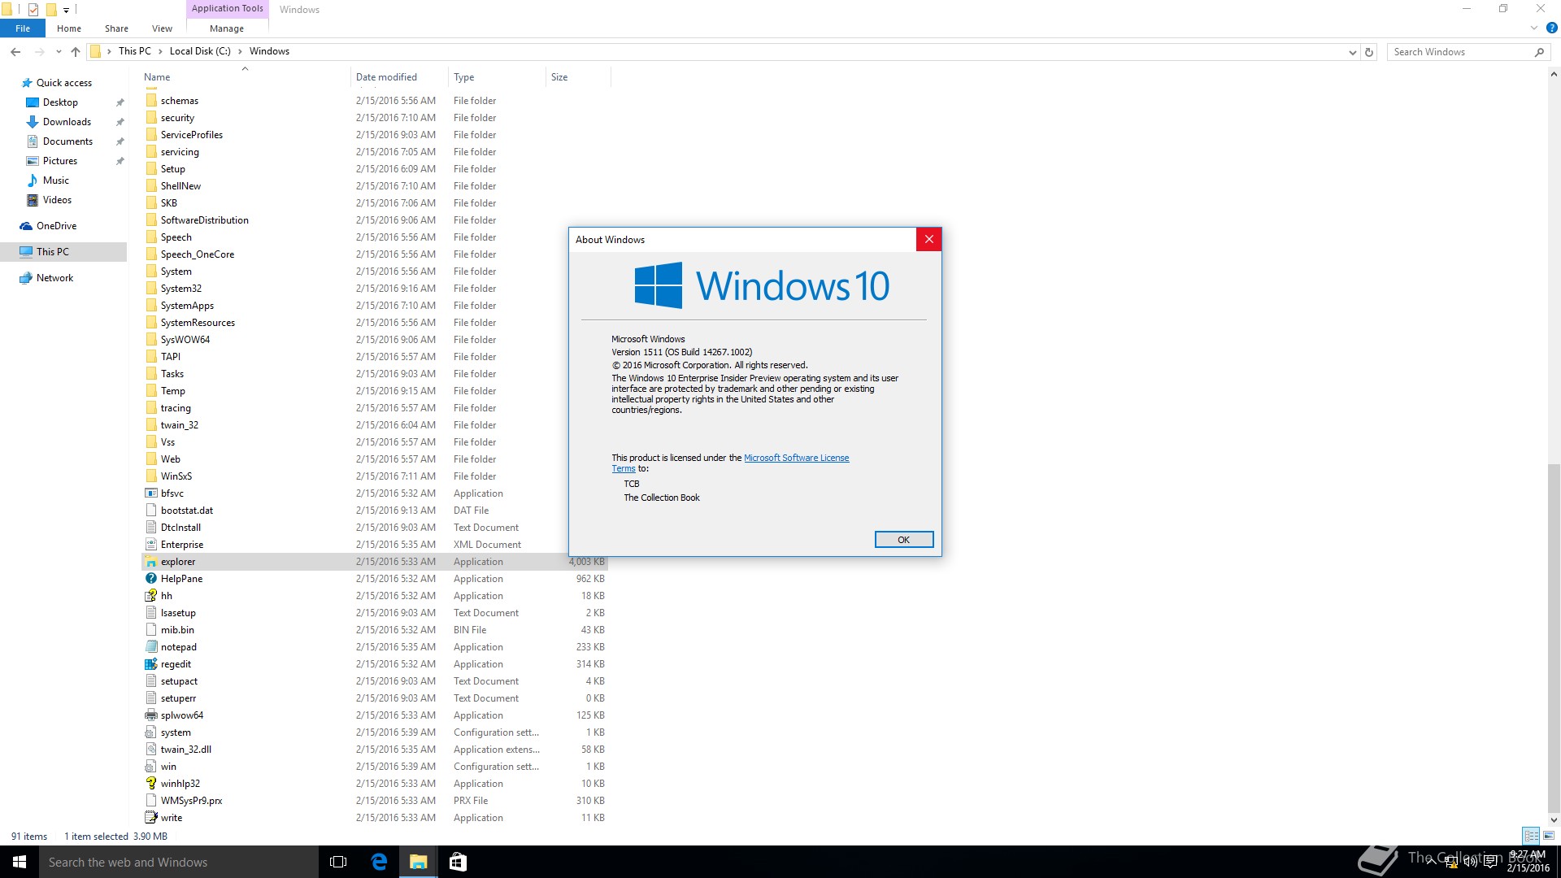The image size is (1561, 878).
Task: Select the splwow64 application icon
Action: (x=151, y=715)
